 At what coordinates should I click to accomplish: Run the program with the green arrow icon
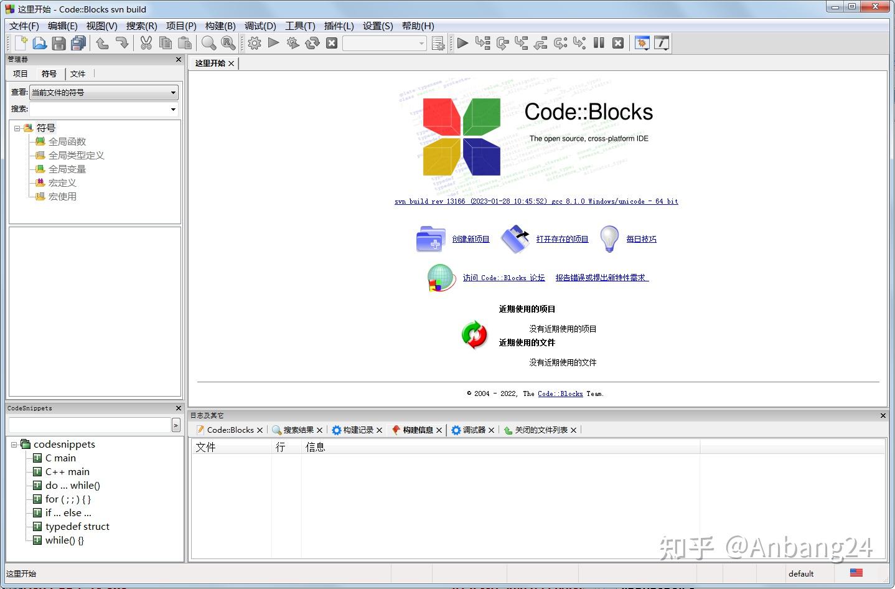274,43
